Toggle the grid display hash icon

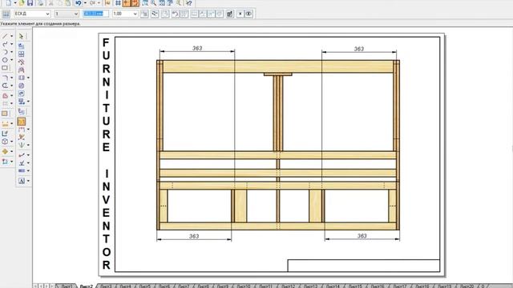(x=118, y=3)
